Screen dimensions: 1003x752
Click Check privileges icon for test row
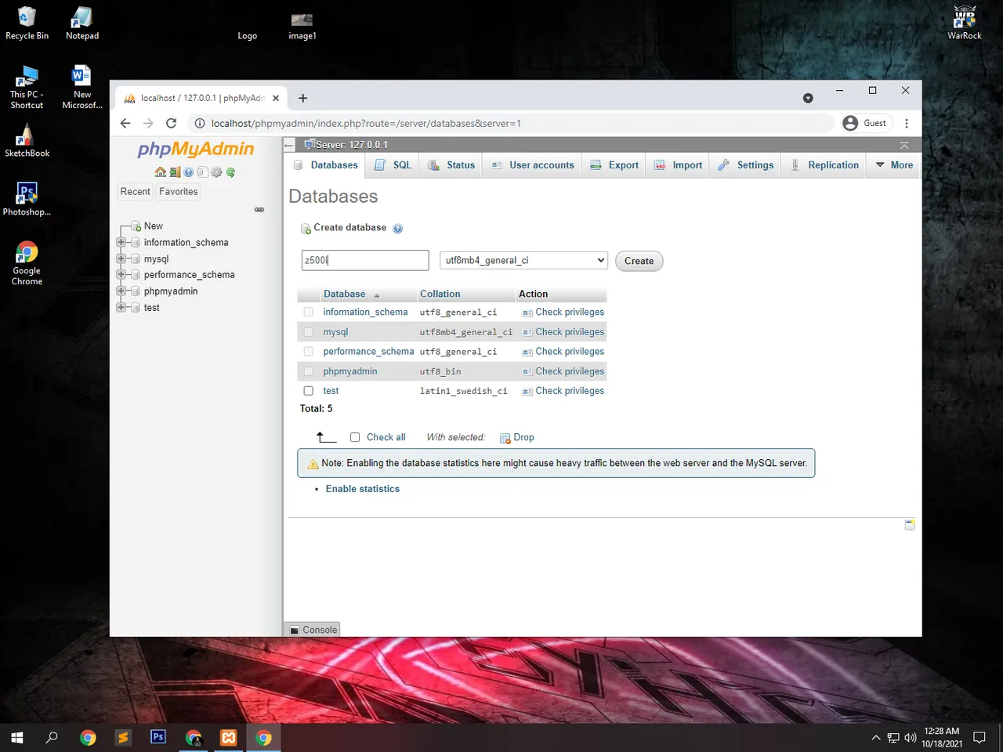coord(527,391)
